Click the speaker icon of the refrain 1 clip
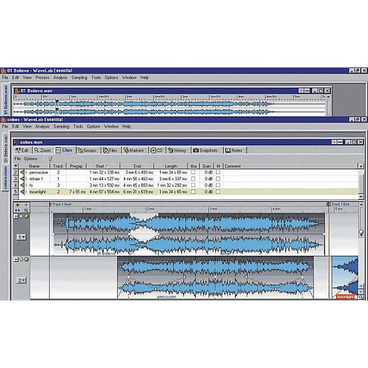The height and width of the screenshot is (368, 368). (x=23, y=179)
